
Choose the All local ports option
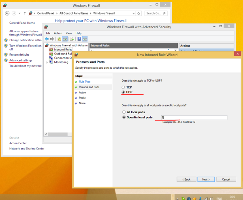pos(124,112)
